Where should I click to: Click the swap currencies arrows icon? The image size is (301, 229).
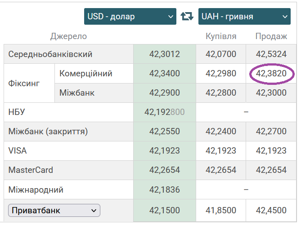[187, 17]
